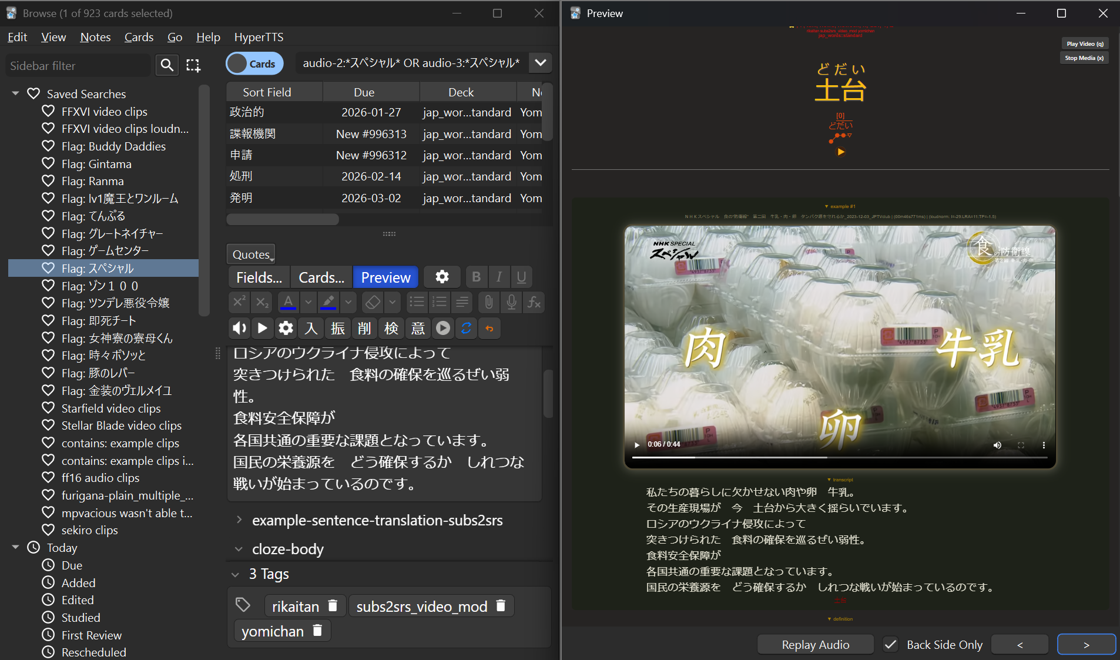Delete the yomichan tag

click(x=317, y=631)
